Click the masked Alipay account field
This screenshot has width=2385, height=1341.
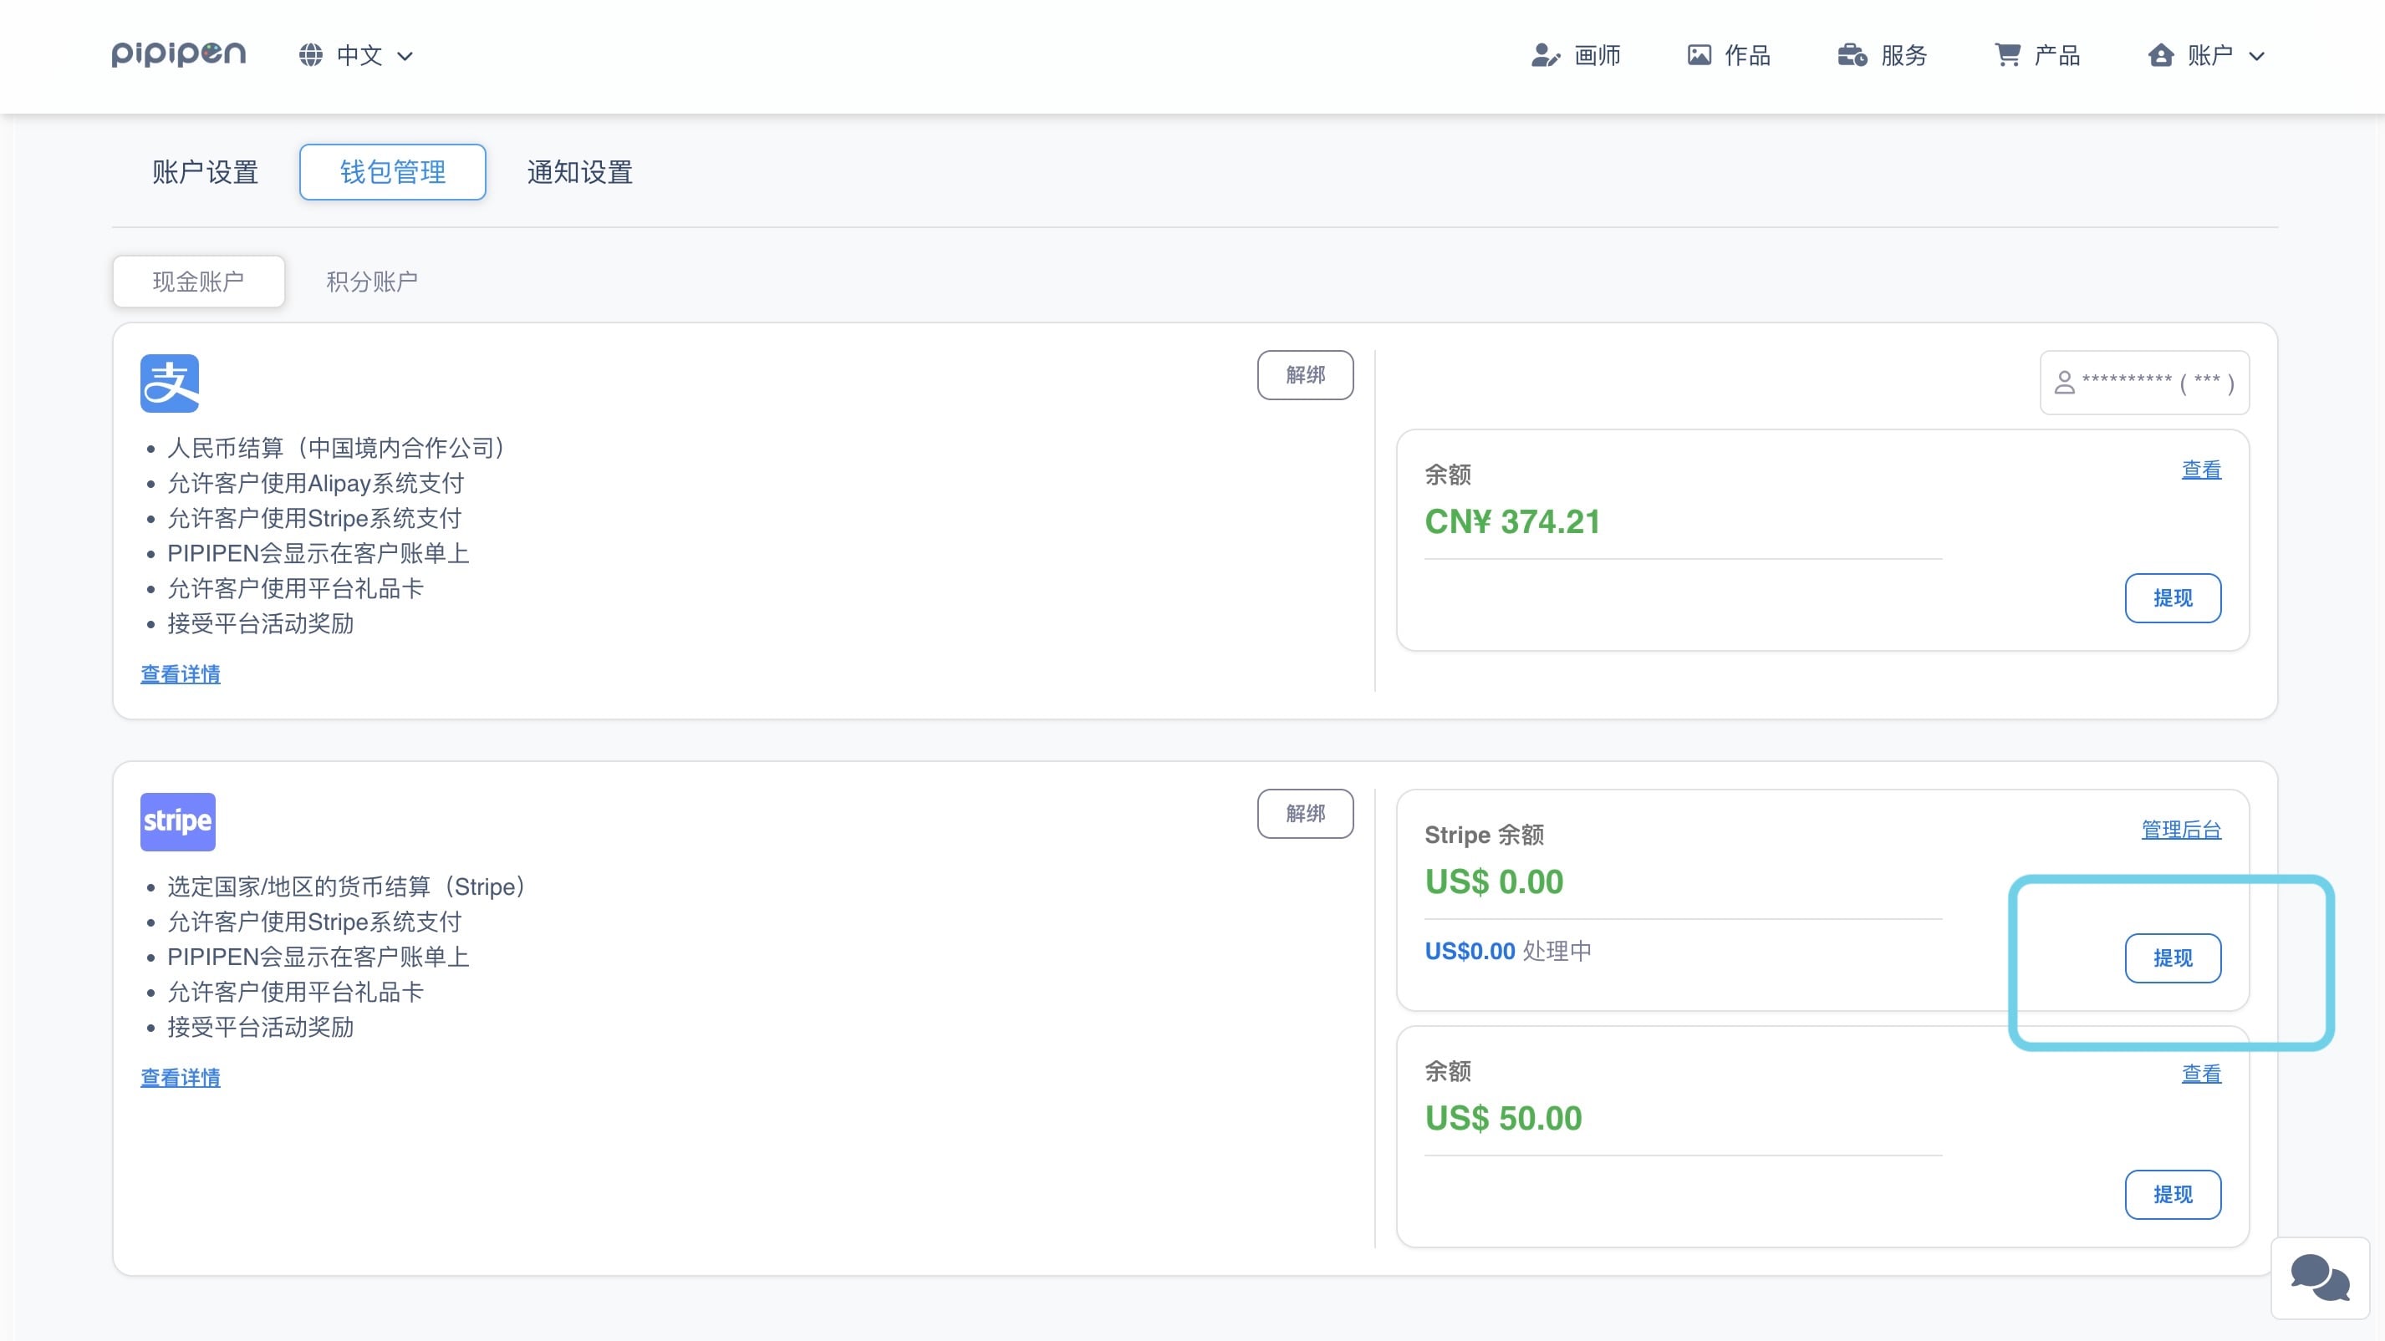tap(2144, 384)
